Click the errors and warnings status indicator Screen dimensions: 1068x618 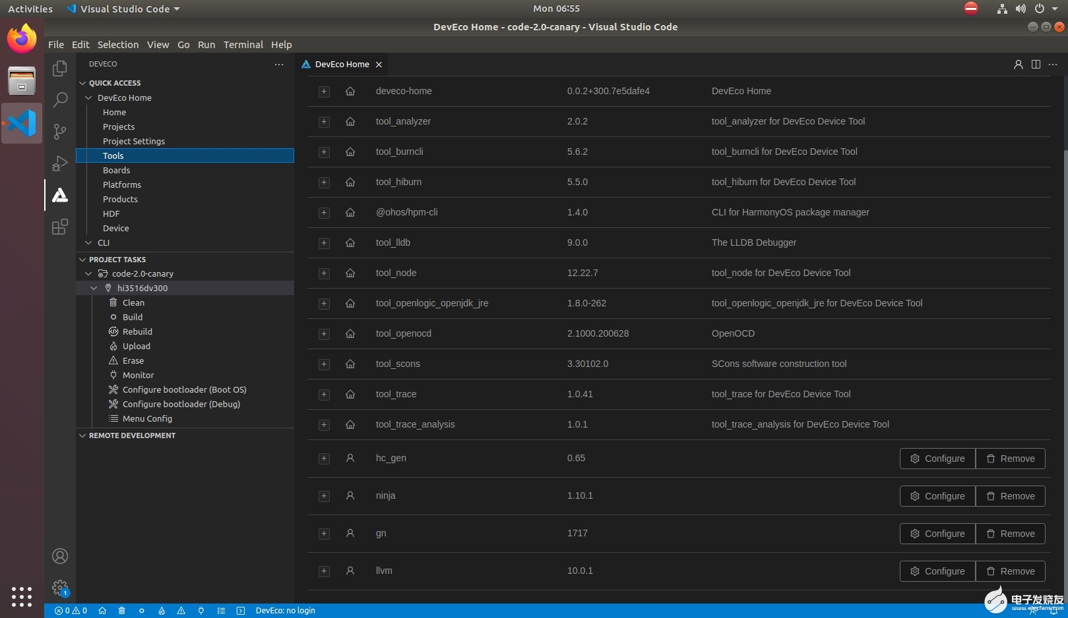[71, 611]
